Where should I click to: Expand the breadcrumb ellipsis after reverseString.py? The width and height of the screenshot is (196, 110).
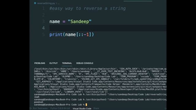coord(59,3)
